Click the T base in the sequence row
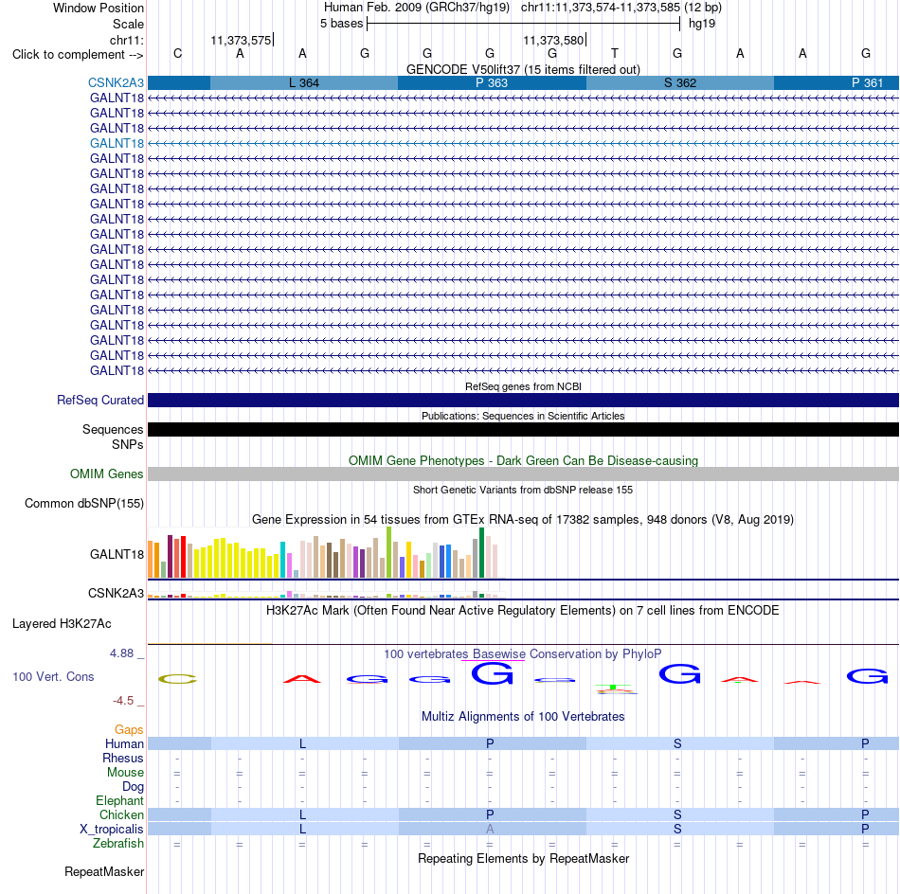 click(615, 53)
